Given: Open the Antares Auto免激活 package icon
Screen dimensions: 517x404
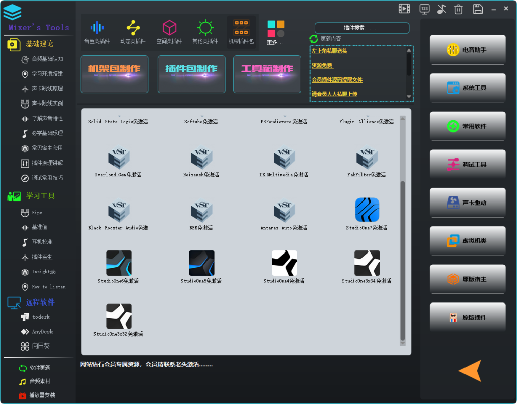Looking at the screenshot, I should (284, 210).
